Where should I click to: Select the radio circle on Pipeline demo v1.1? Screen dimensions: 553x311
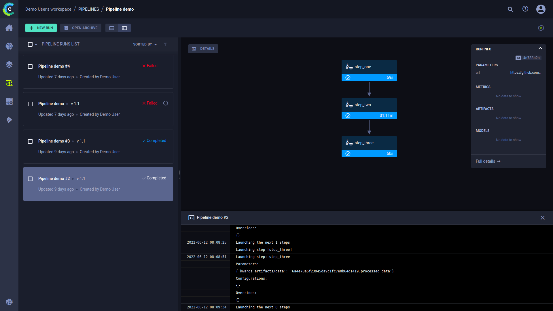(166, 103)
